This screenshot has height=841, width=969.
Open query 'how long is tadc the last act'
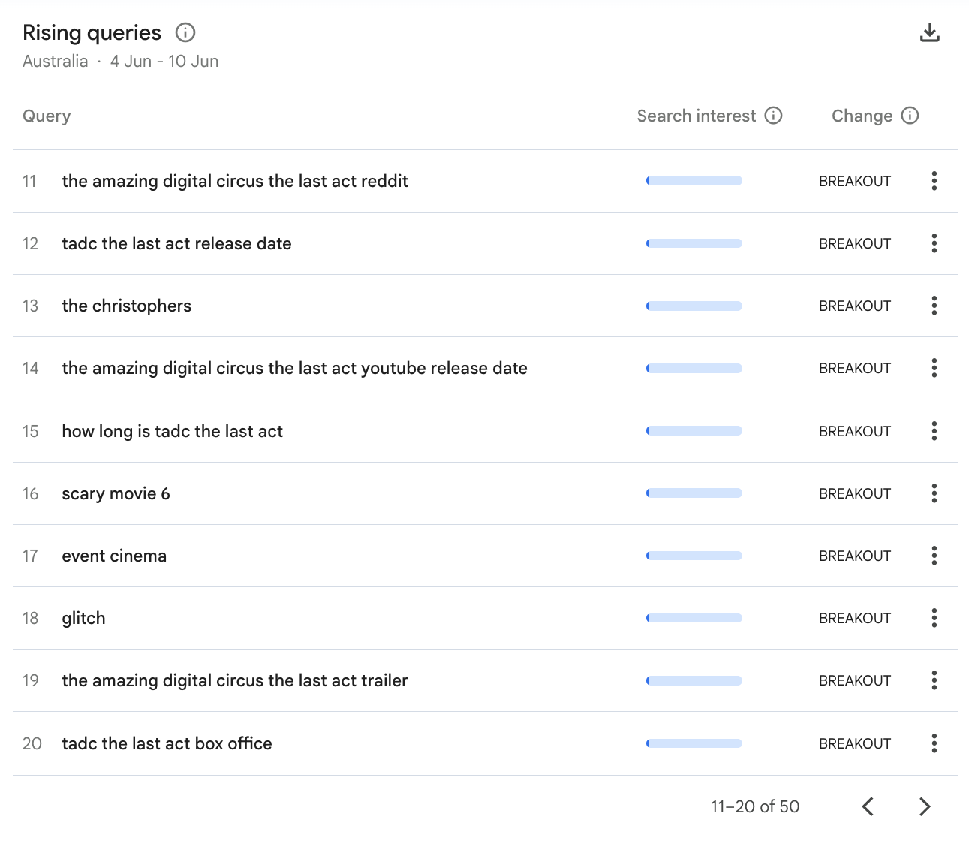point(172,431)
